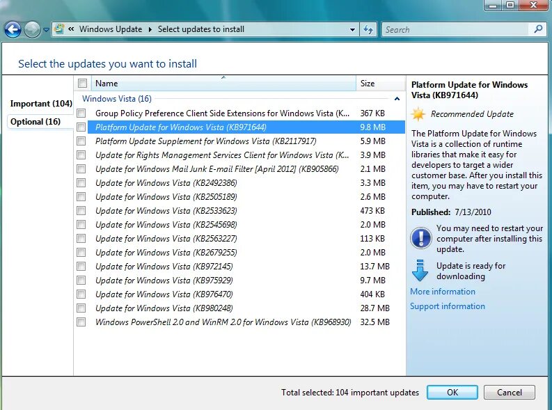Open the Support information link

(x=448, y=306)
